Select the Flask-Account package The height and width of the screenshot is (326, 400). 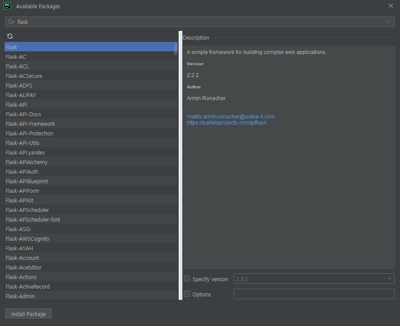click(x=91, y=258)
